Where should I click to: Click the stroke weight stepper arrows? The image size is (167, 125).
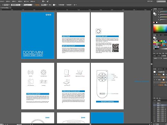[x=3, y=5]
